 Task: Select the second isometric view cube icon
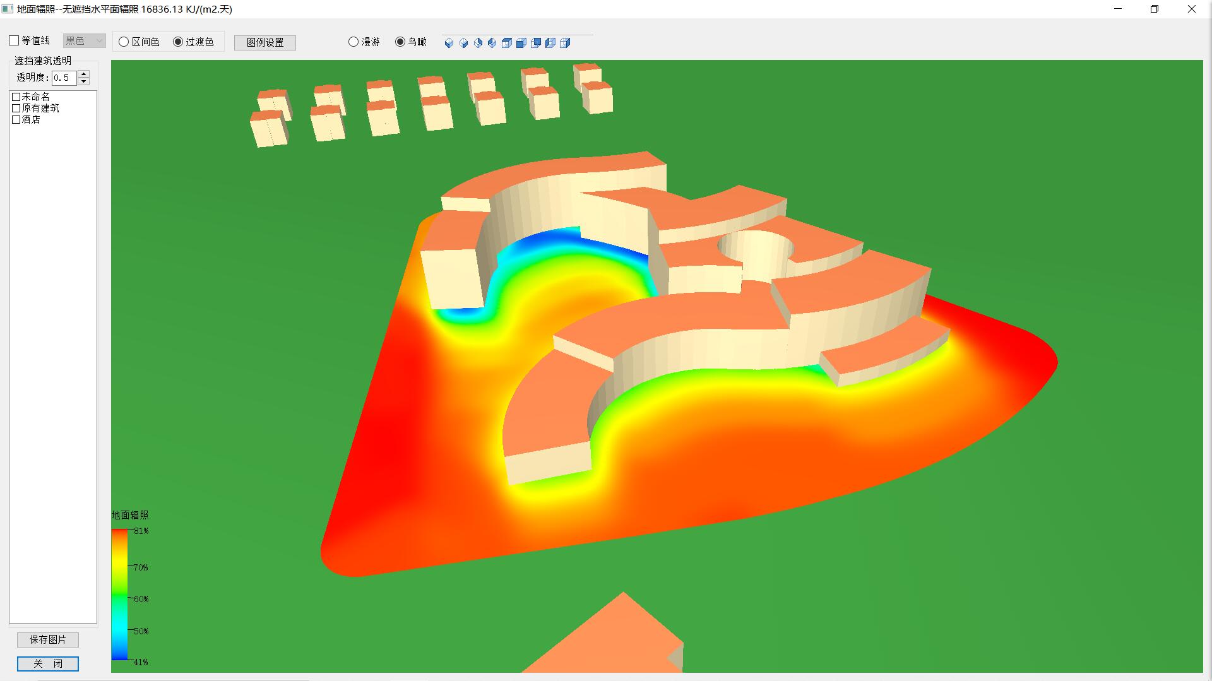(463, 43)
